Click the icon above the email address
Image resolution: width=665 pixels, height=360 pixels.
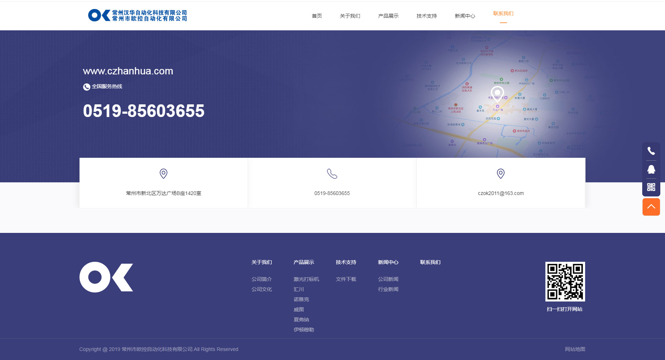[501, 174]
